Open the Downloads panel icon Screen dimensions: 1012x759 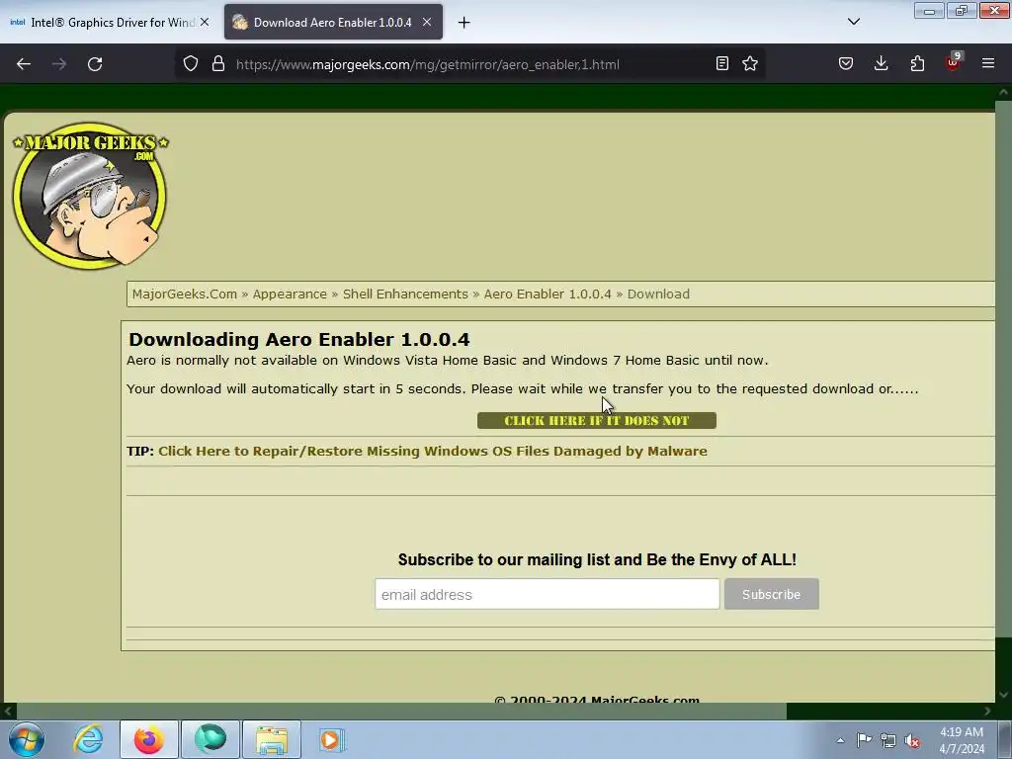[x=881, y=64]
